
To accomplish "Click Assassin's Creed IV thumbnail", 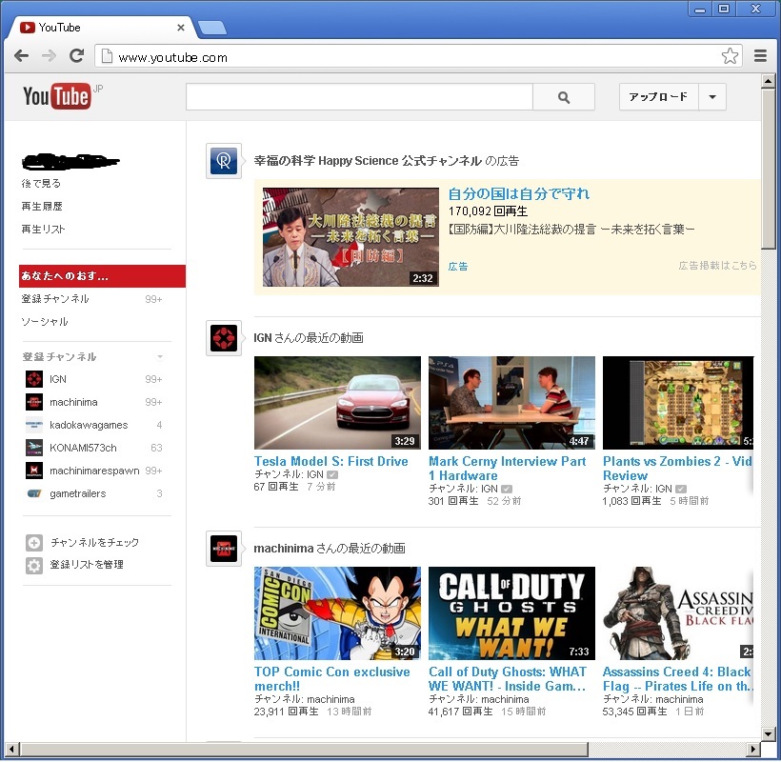I will (678, 613).
